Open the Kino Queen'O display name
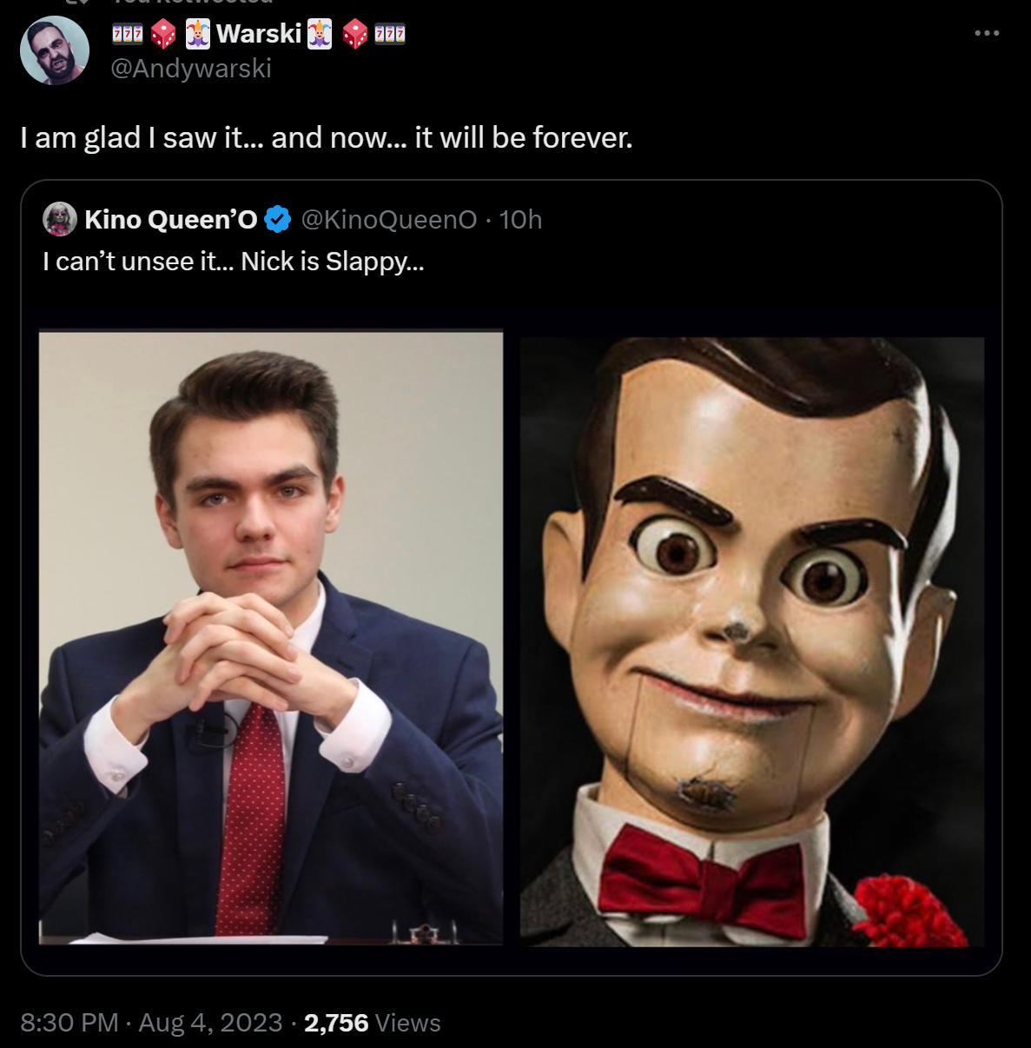Viewport: 1031px width, 1048px height. 171,220
